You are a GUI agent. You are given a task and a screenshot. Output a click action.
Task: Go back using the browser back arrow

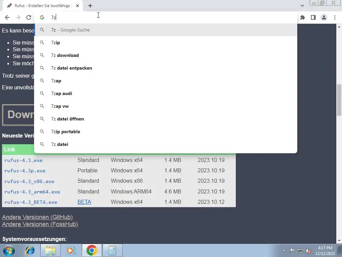point(7,17)
